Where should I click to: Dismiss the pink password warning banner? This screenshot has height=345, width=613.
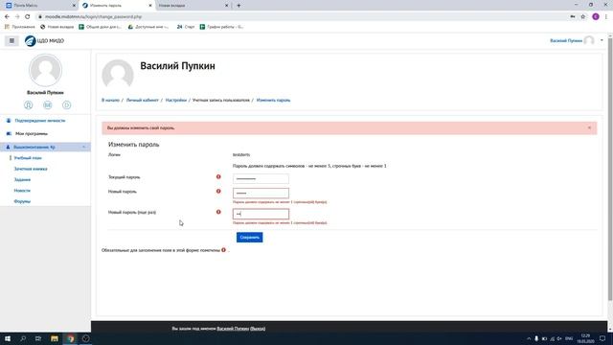pyautogui.click(x=589, y=127)
